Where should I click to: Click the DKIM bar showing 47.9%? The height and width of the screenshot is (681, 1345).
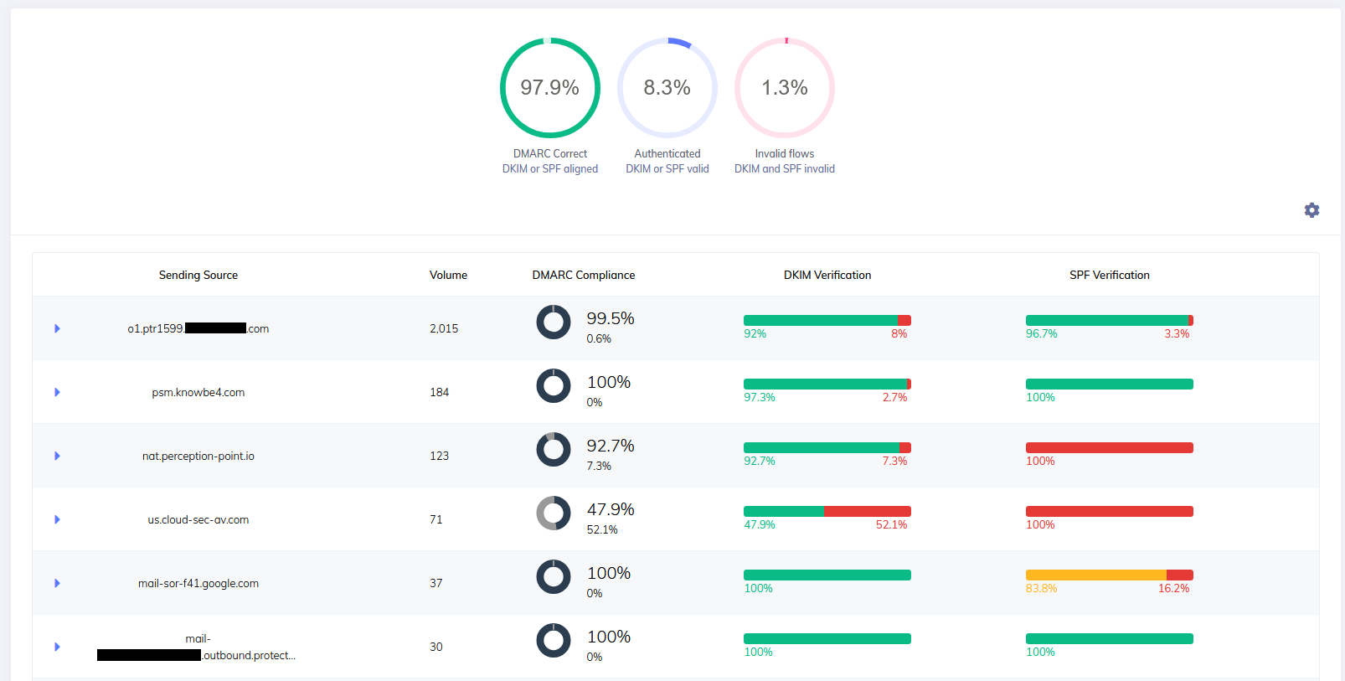(783, 511)
